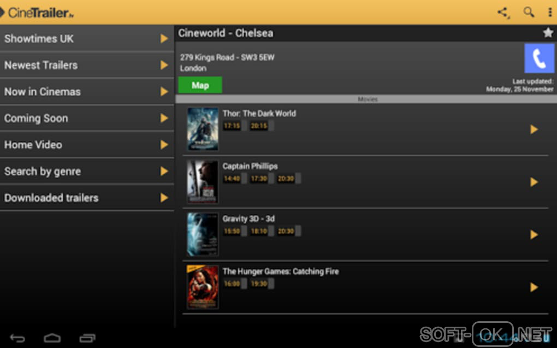
Task: Toggle the favorite star for Cineworld Chelsea
Action: pos(548,33)
